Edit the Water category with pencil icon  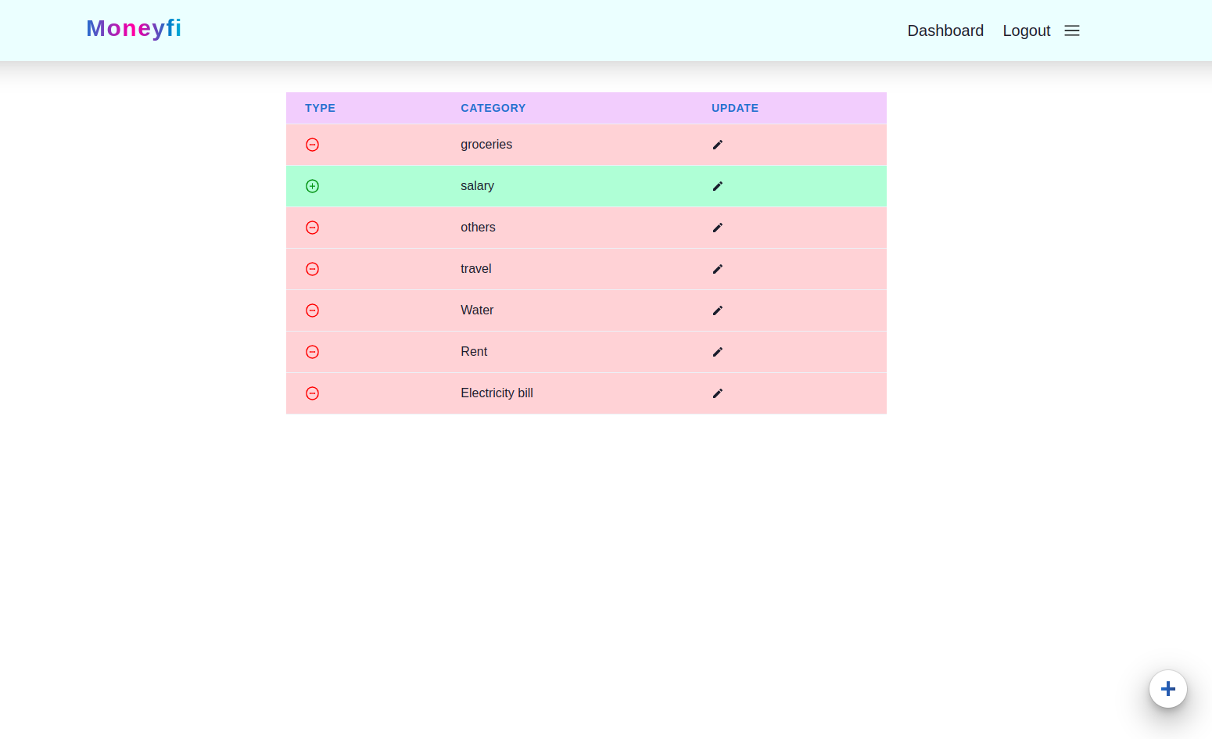(718, 310)
